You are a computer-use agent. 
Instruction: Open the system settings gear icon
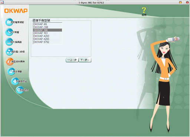click(20, 90)
